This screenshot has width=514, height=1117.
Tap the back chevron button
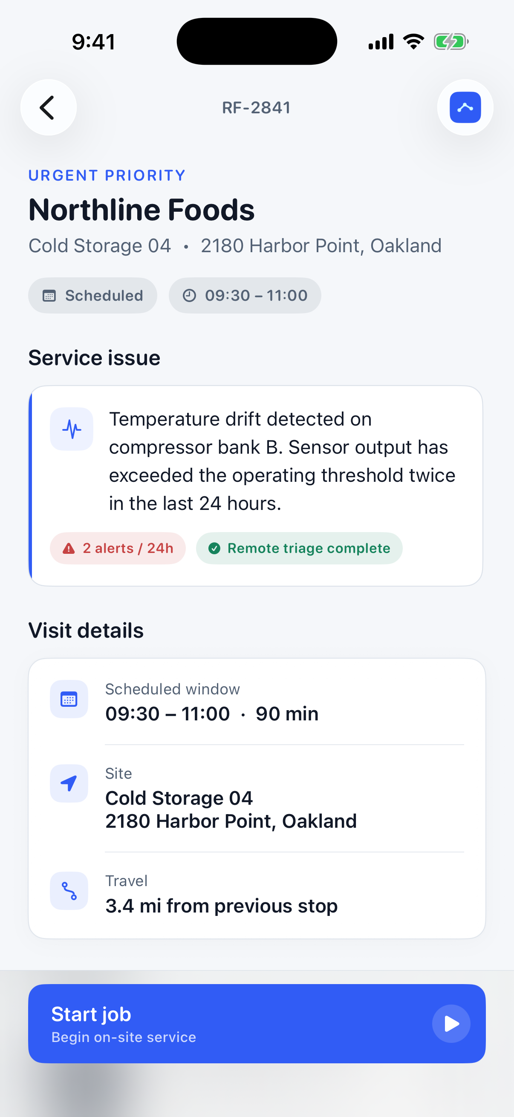click(48, 107)
